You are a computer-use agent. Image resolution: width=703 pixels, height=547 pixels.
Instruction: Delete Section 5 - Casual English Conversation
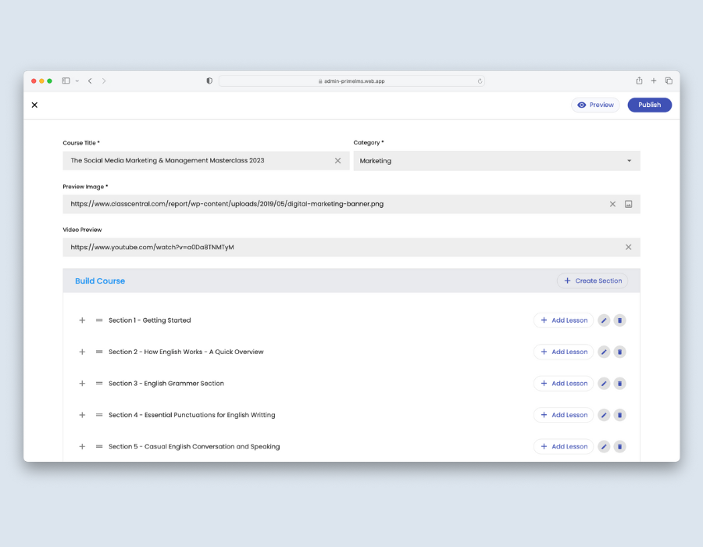pyautogui.click(x=619, y=447)
